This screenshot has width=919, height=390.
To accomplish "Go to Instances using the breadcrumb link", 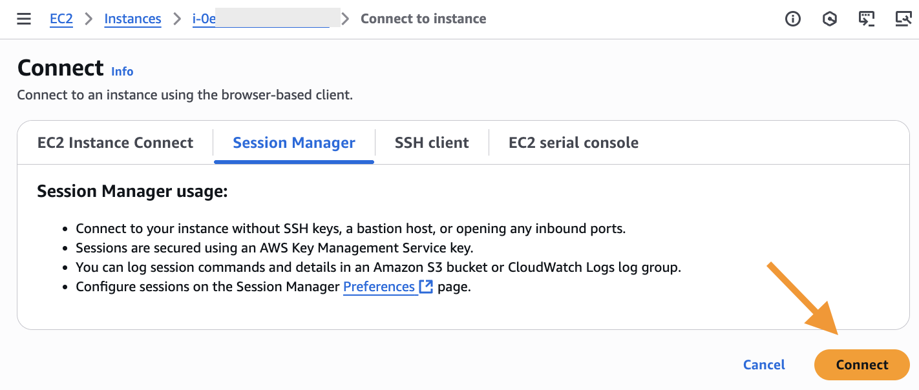I will pyautogui.click(x=132, y=19).
